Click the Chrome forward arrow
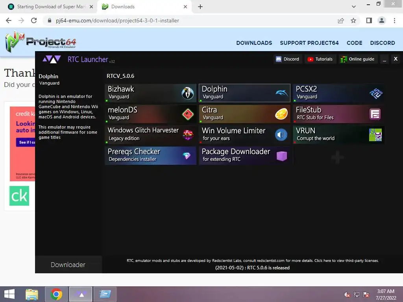403x302 pixels. tap(21, 20)
